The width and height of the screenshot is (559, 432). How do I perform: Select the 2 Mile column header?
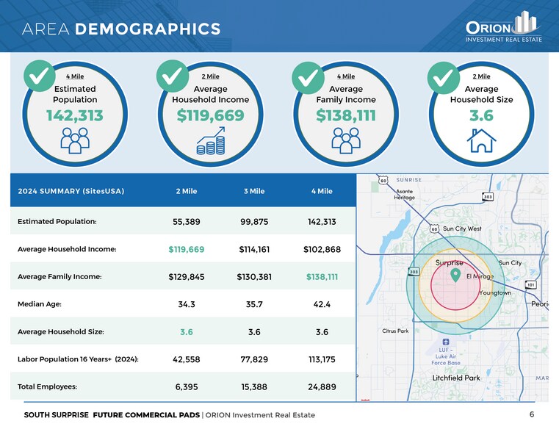pos(187,192)
